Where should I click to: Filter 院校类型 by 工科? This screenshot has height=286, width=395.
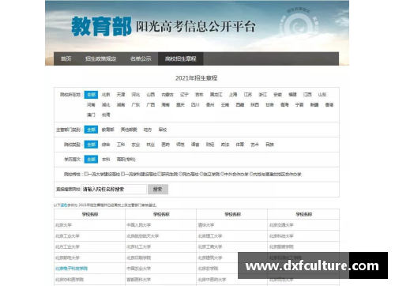[121, 145]
